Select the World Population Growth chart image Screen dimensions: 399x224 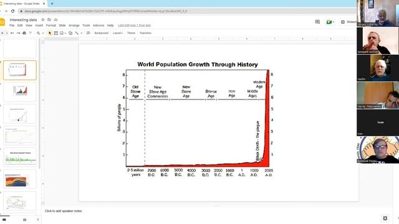pyautogui.click(x=195, y=119)
